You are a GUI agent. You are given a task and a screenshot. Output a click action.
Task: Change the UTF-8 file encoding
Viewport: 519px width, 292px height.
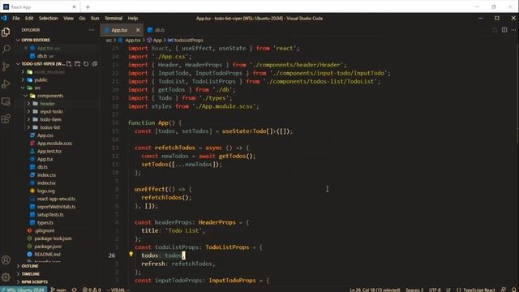click(435, 290)
